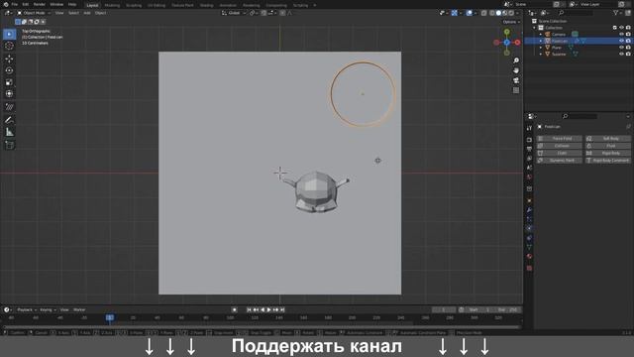Open the Window menu
Image resolution: width=634 pixels, height=357 pixels.
coord(56,4)
